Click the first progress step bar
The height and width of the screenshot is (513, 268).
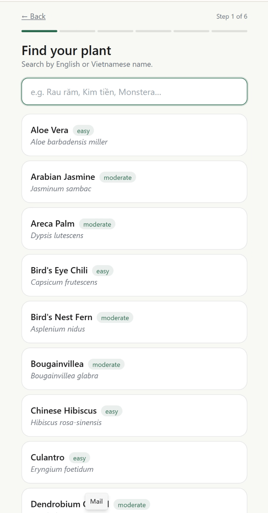[x=40, y=31]
